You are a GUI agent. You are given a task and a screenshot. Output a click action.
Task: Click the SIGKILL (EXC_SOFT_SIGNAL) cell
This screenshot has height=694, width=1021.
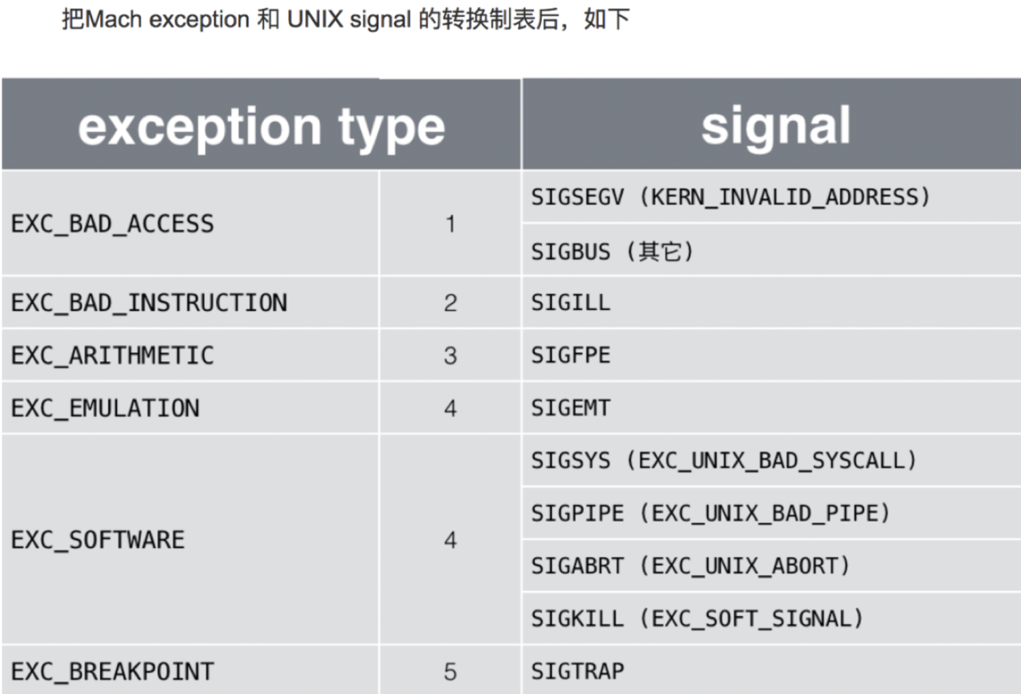[771, 618]
